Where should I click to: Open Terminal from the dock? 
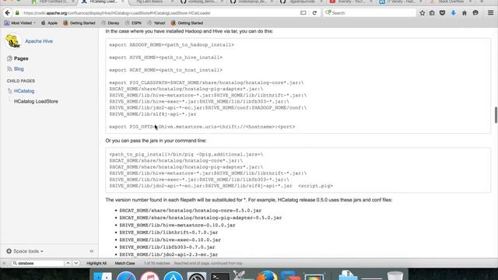[x=220, y=275]
